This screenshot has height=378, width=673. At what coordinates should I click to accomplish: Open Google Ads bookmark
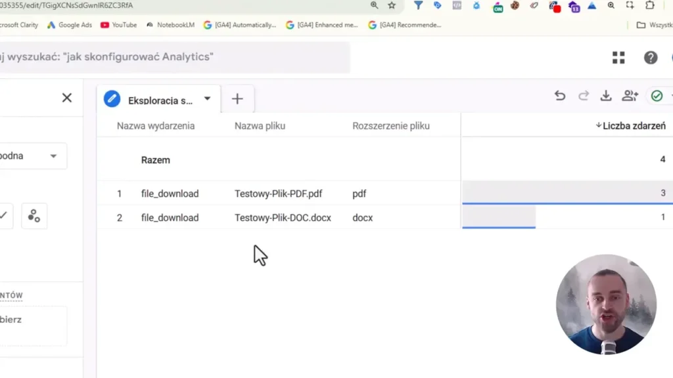click(70, 25)
